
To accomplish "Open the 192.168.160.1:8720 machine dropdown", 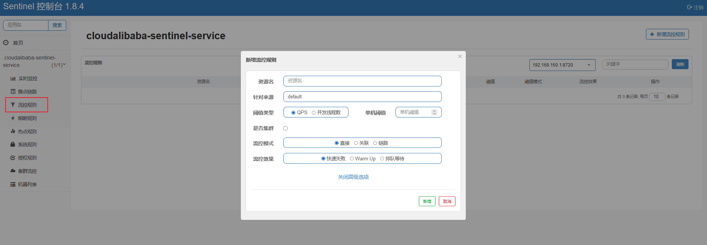I will (x=562, y=65).
